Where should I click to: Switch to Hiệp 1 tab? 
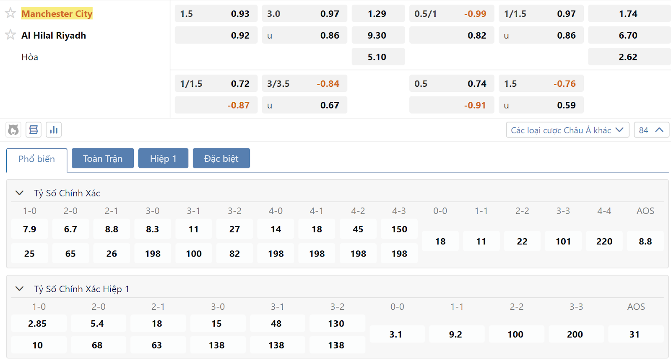click(163, 158)
